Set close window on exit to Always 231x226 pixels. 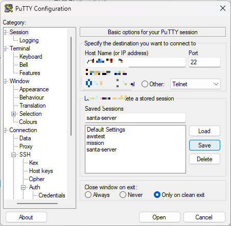88,195
